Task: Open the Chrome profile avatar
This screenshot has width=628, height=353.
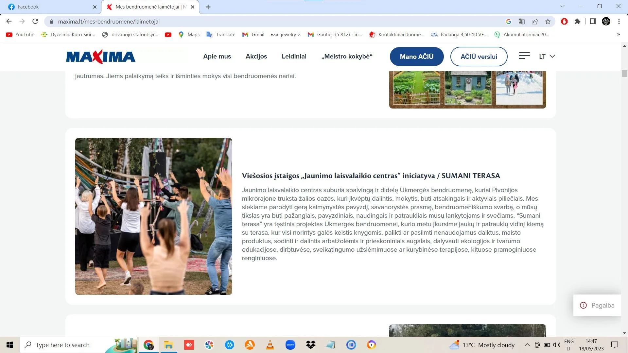Action: point(606,22)
